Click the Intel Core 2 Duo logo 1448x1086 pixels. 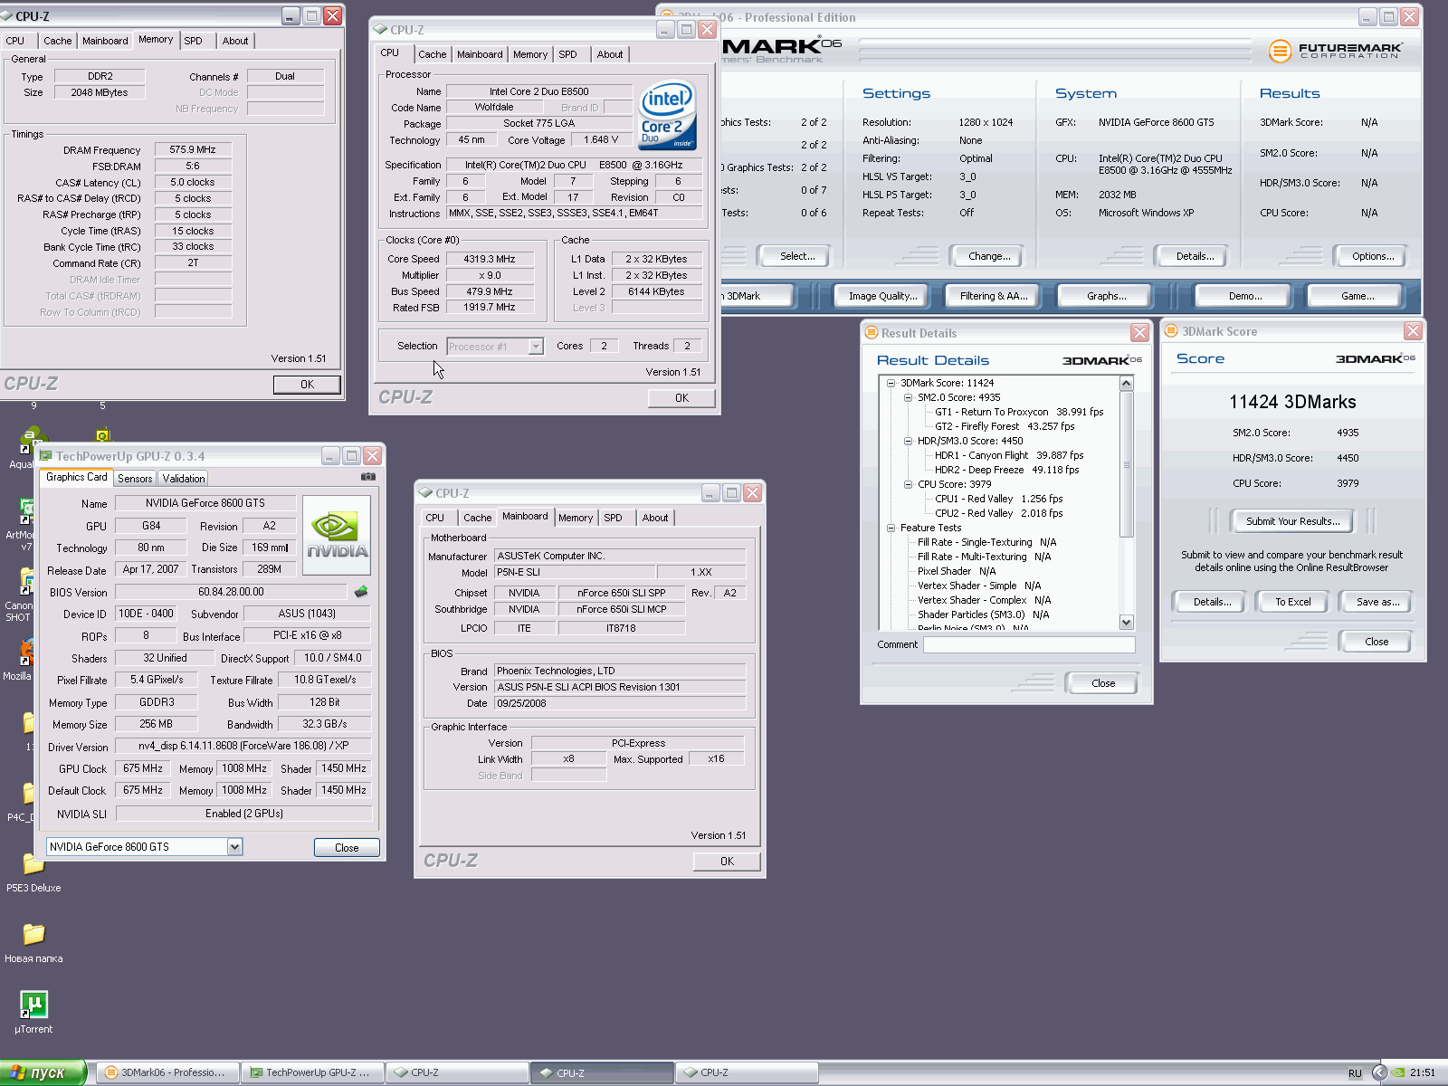point(668,115)
